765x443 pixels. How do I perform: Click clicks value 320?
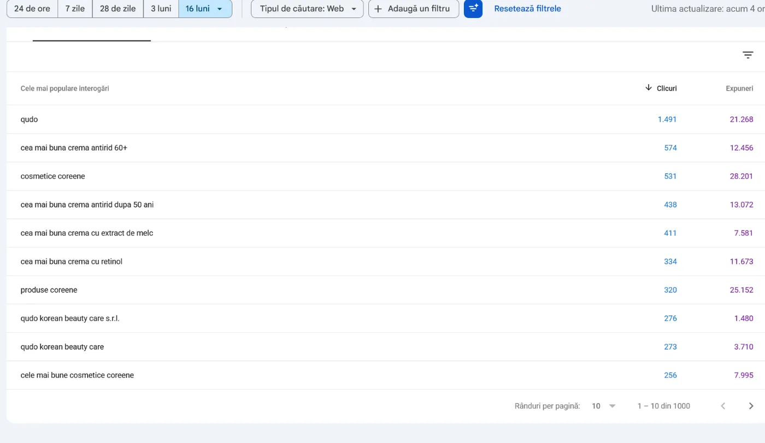click(670, 290)
